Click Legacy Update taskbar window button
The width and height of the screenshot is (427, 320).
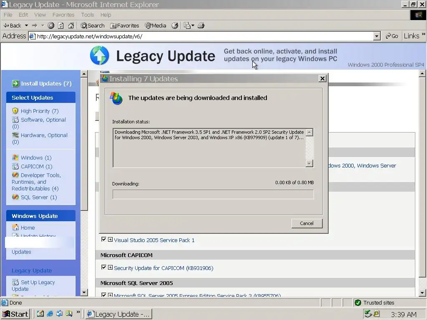119,314
